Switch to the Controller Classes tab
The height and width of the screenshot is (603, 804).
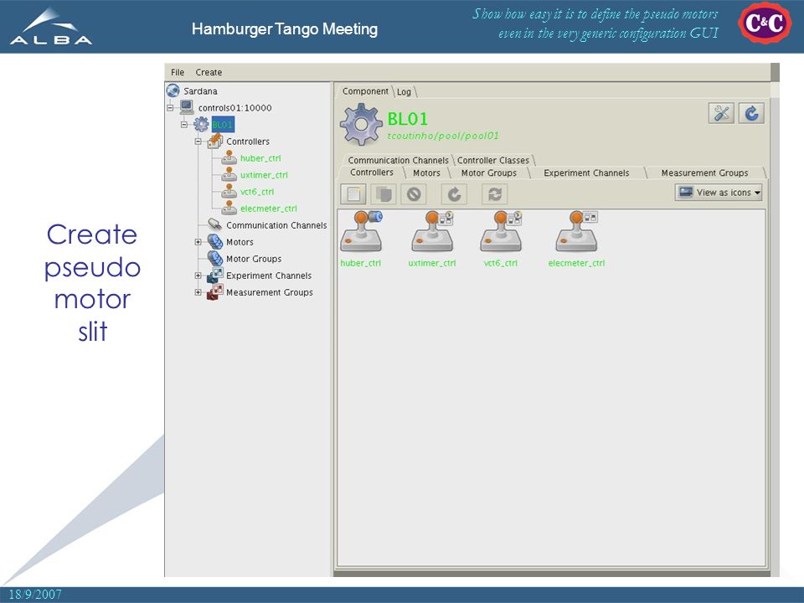point(493,160)
